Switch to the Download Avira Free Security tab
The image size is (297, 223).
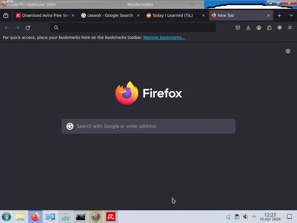[x=45, y=16]
